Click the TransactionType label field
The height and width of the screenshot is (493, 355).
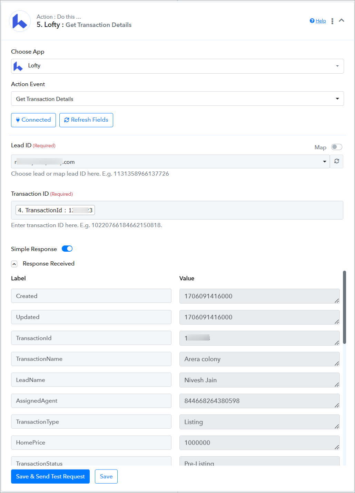tap(91, 422)
